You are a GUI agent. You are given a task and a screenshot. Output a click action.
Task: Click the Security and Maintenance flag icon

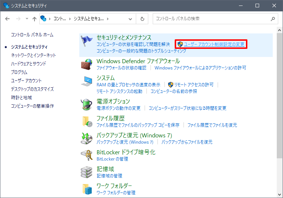(x=87, y=41)
